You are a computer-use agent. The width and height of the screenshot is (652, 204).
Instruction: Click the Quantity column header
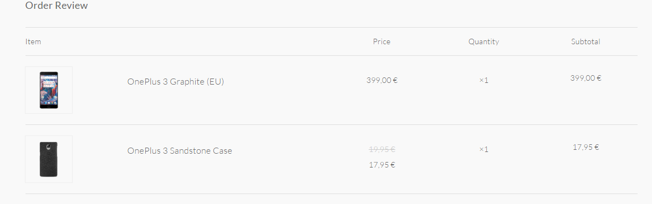tap(483, 42)
